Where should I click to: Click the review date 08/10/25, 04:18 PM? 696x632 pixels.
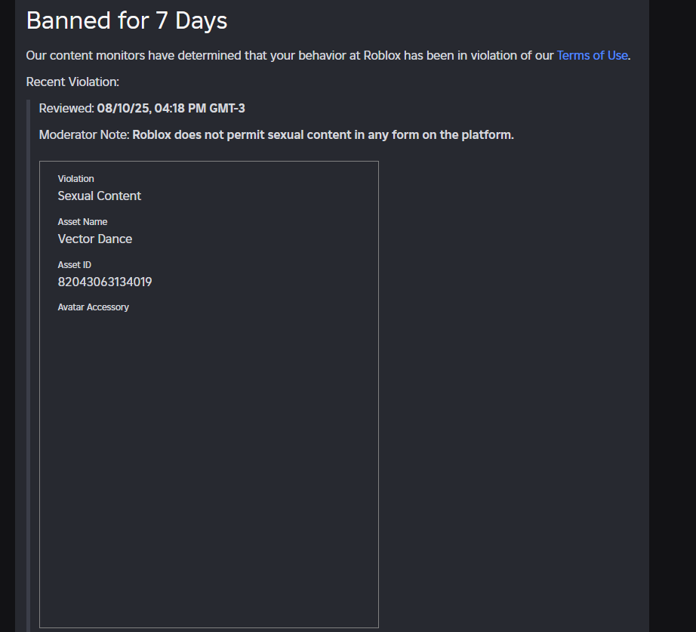pos(149,108)
